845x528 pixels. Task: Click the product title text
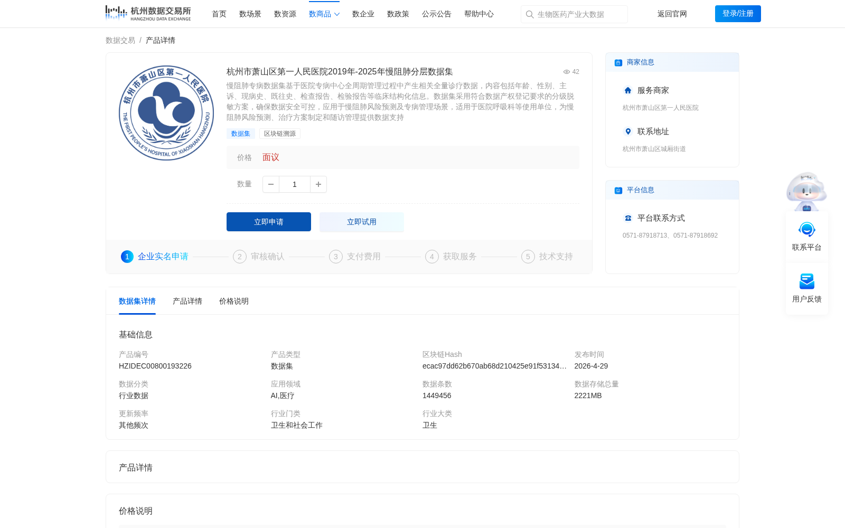(340, 72)
